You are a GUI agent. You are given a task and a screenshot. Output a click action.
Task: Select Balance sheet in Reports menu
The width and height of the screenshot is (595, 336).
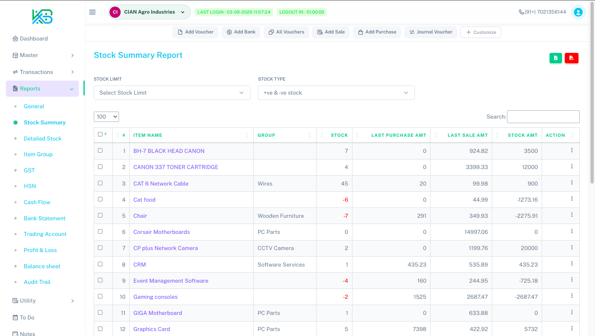click(x=42, y=266)
